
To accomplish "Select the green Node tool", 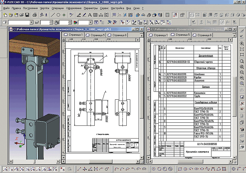I will (x=64, y=15).
